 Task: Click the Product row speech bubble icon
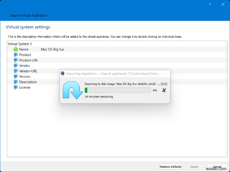coord(16,55)
